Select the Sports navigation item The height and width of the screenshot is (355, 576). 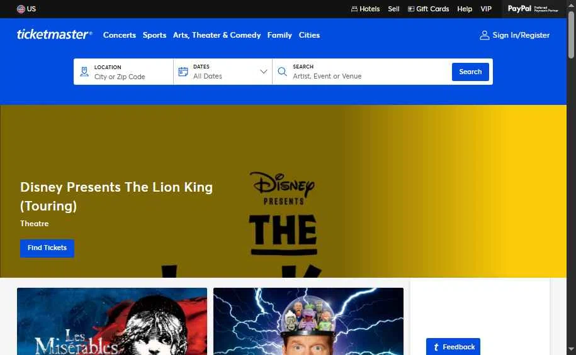point(154,35)
